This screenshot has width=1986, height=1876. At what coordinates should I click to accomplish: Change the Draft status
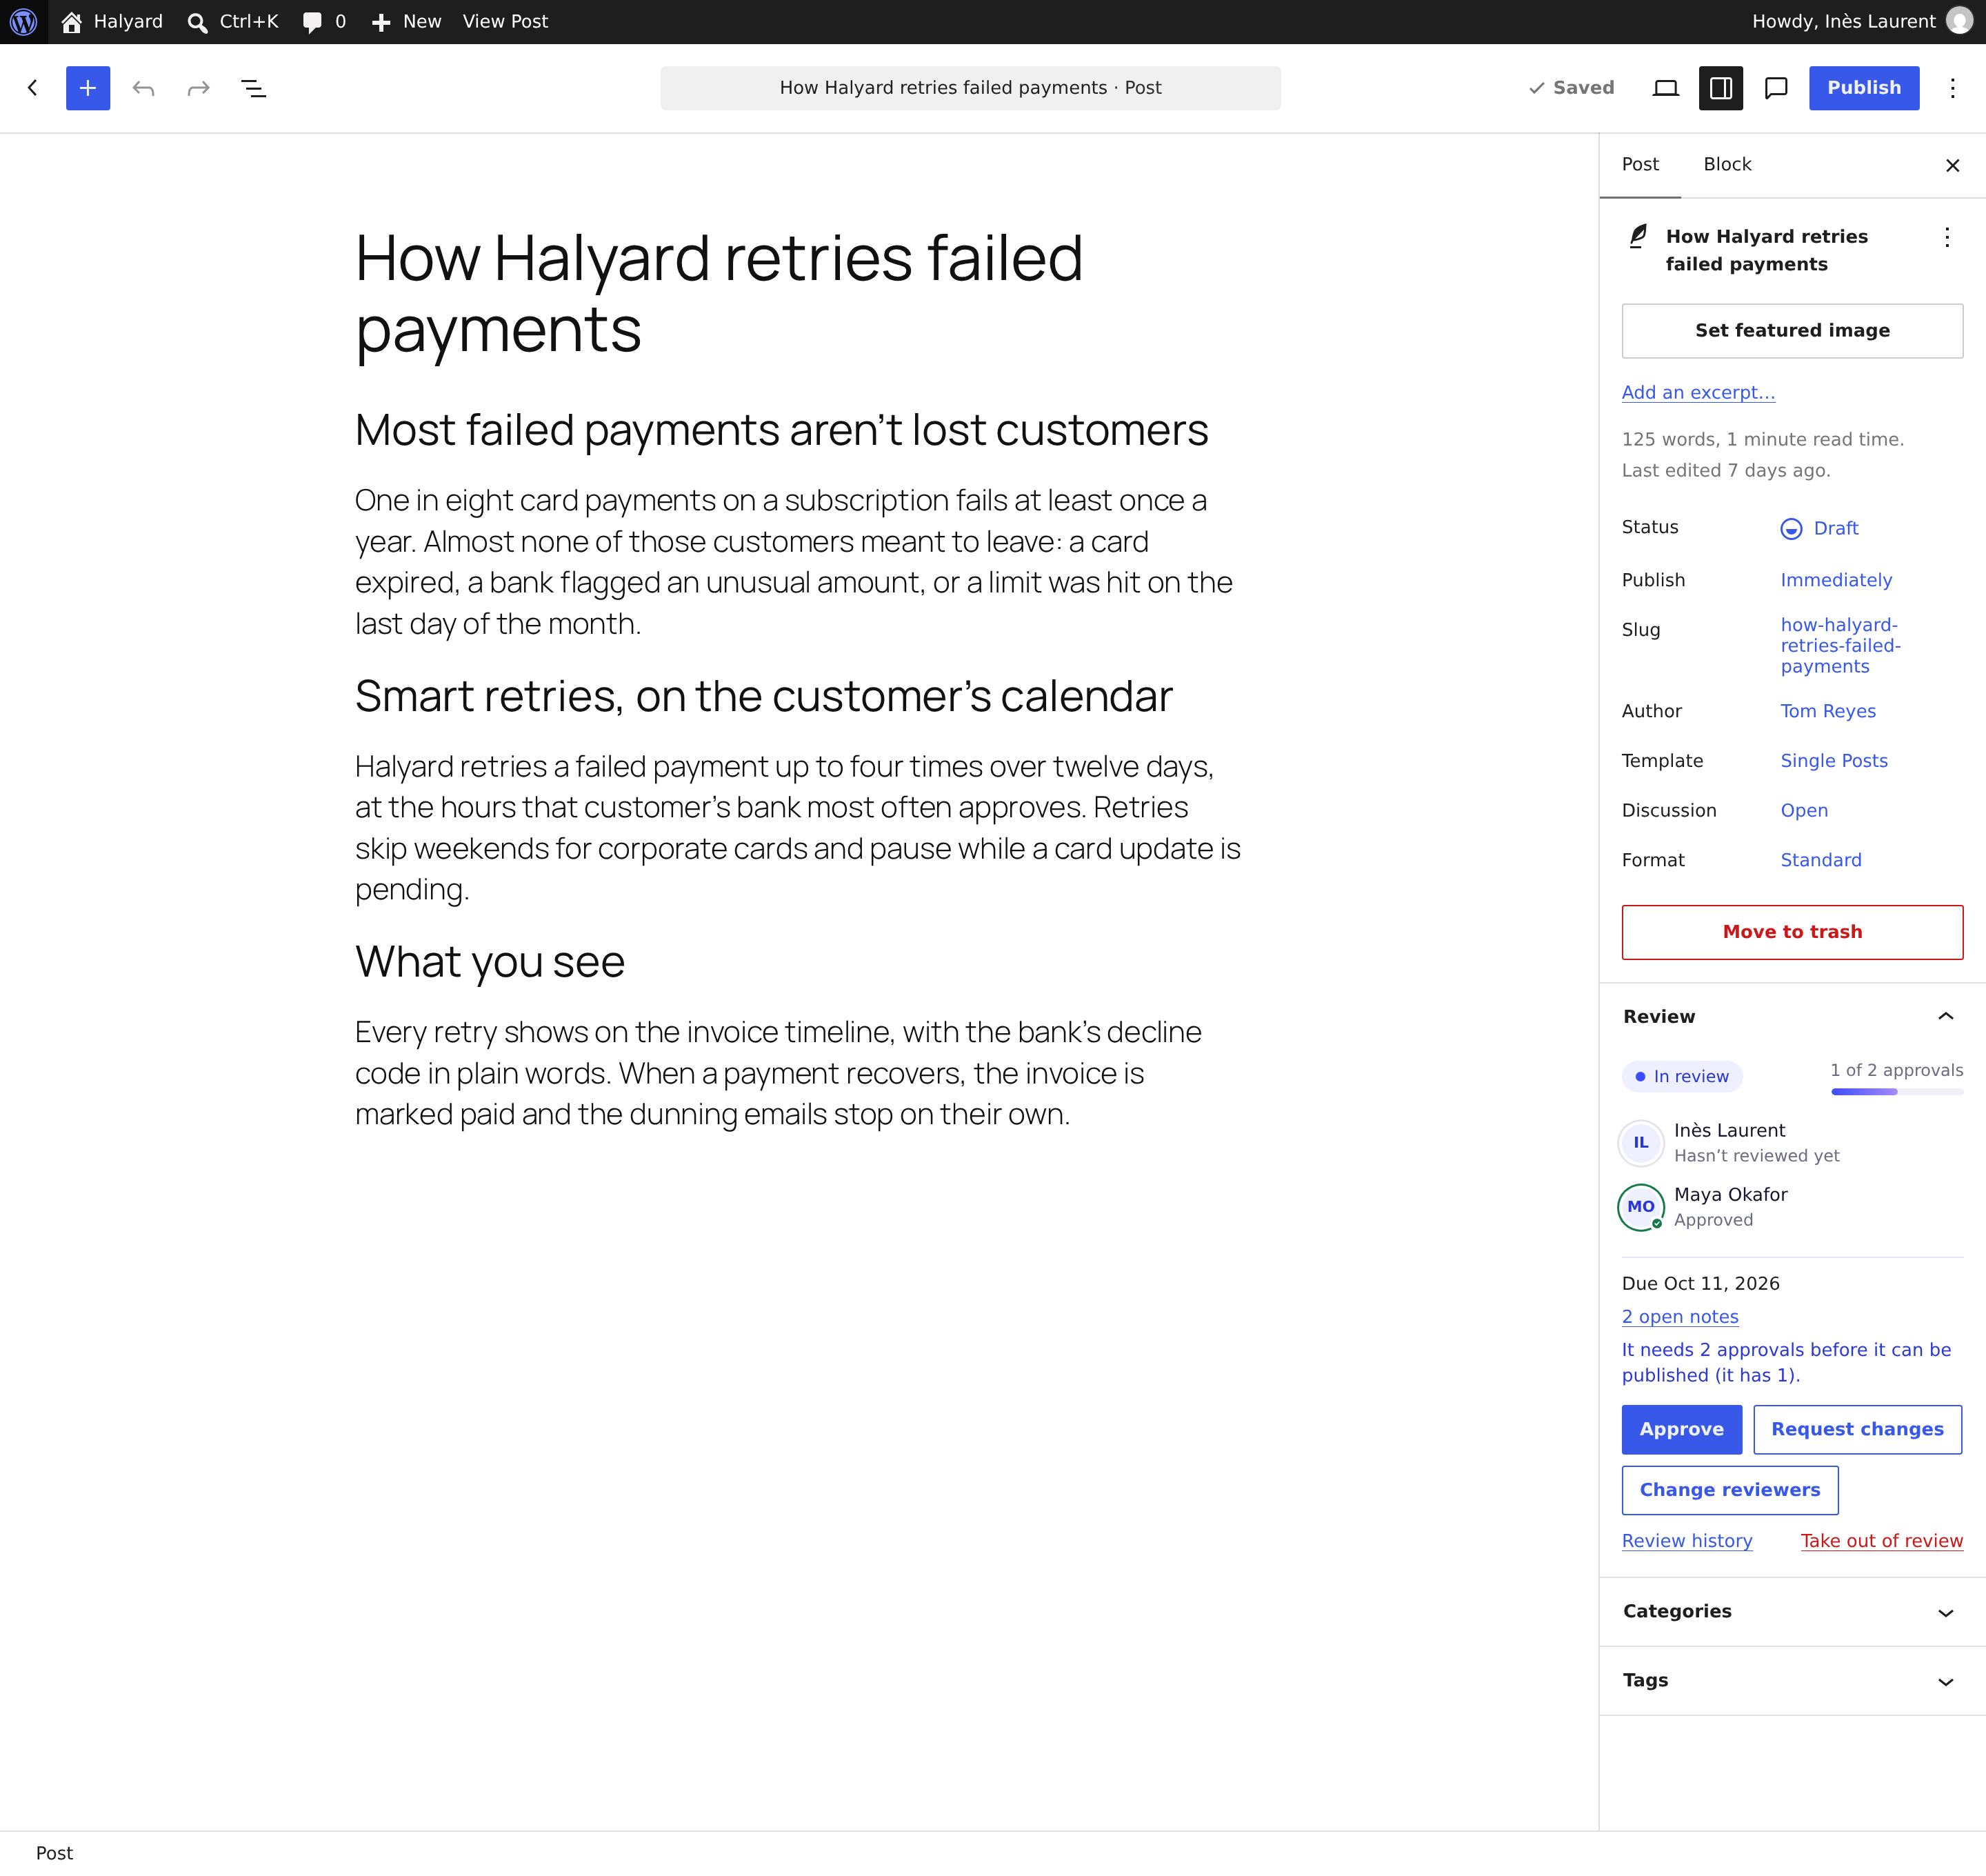click(1820, 528)
